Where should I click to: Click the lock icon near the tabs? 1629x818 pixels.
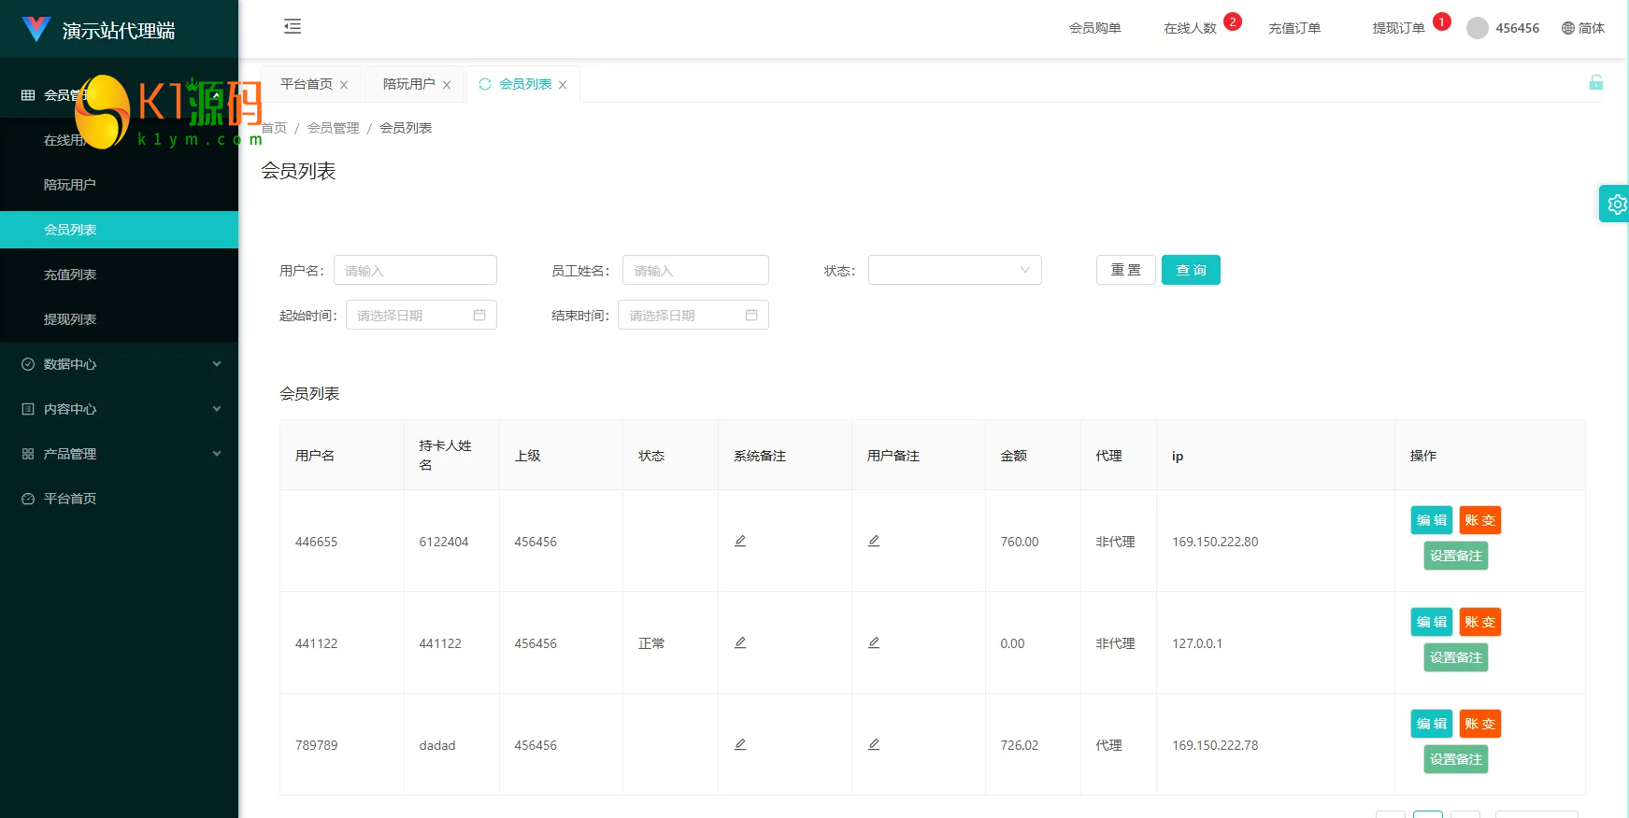click(x=1596, y=82)
